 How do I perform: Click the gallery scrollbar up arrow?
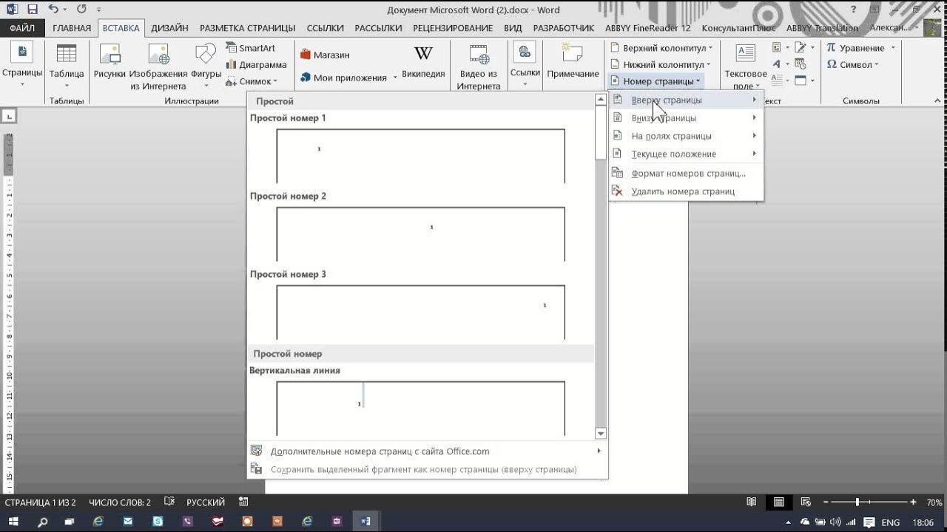pyautogui.click(x=601, y=99)
